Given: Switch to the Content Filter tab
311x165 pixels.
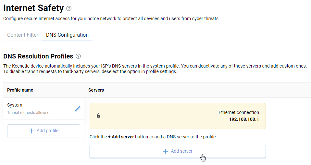Looking at the screenshot, I should [23, 35].
